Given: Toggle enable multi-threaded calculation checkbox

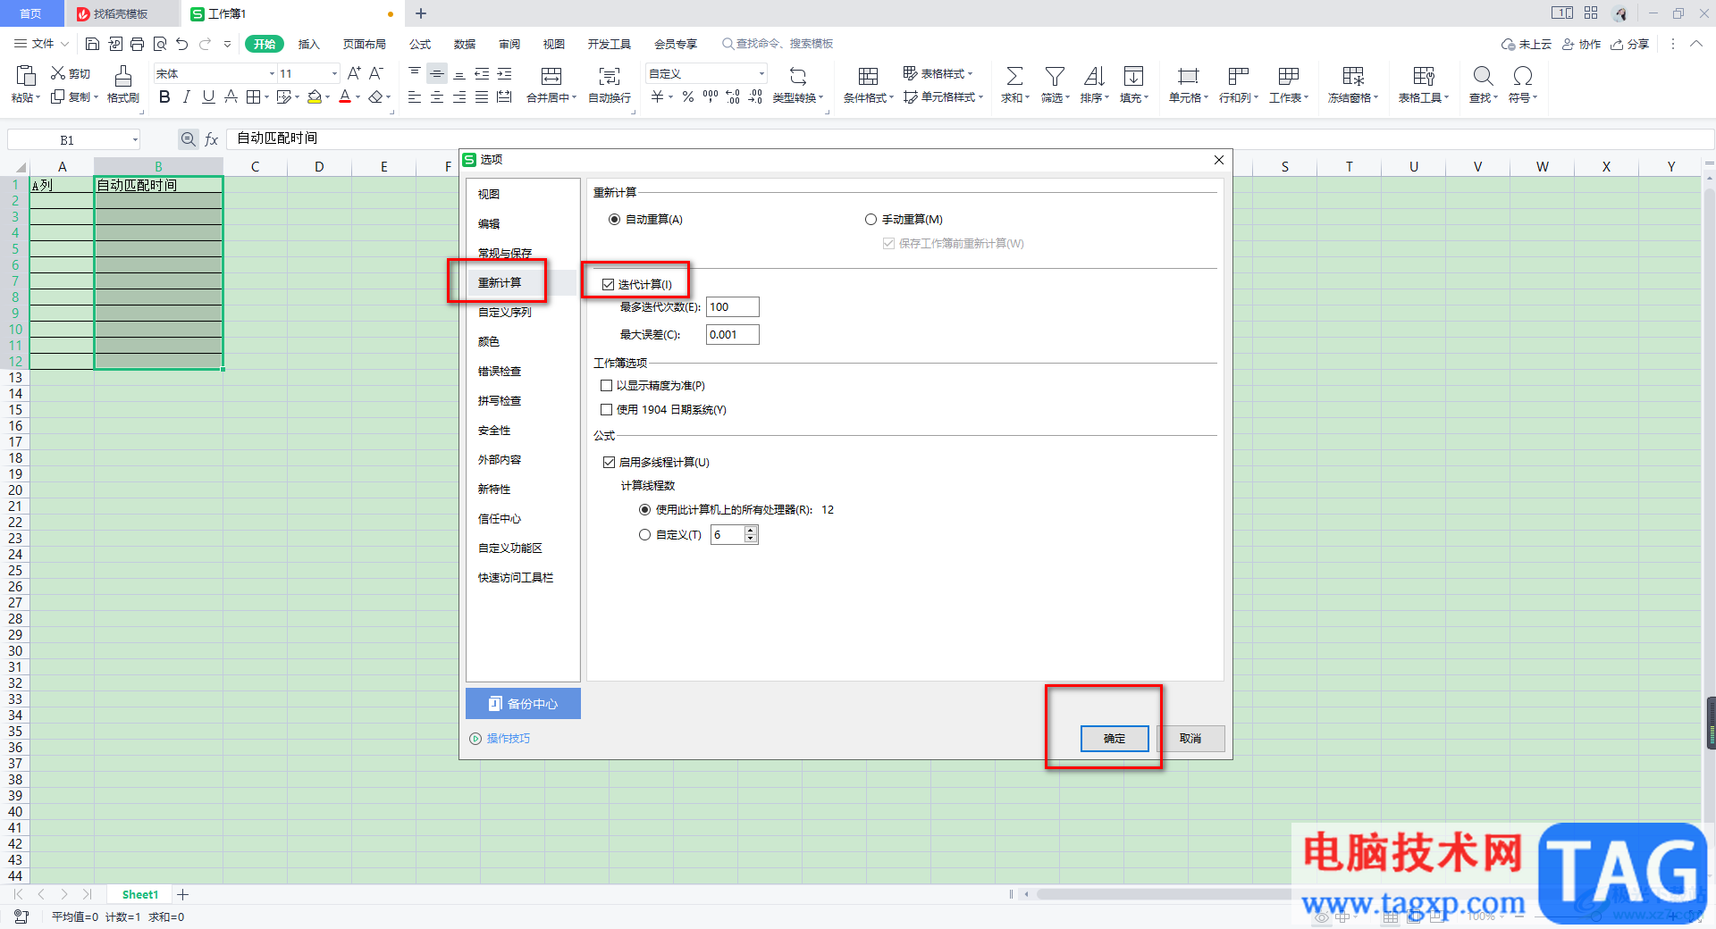Looking at the screenshot, I should [x=609, y=463].
